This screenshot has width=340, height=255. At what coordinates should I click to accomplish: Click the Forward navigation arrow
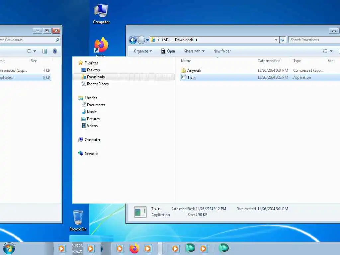point(141,40)
